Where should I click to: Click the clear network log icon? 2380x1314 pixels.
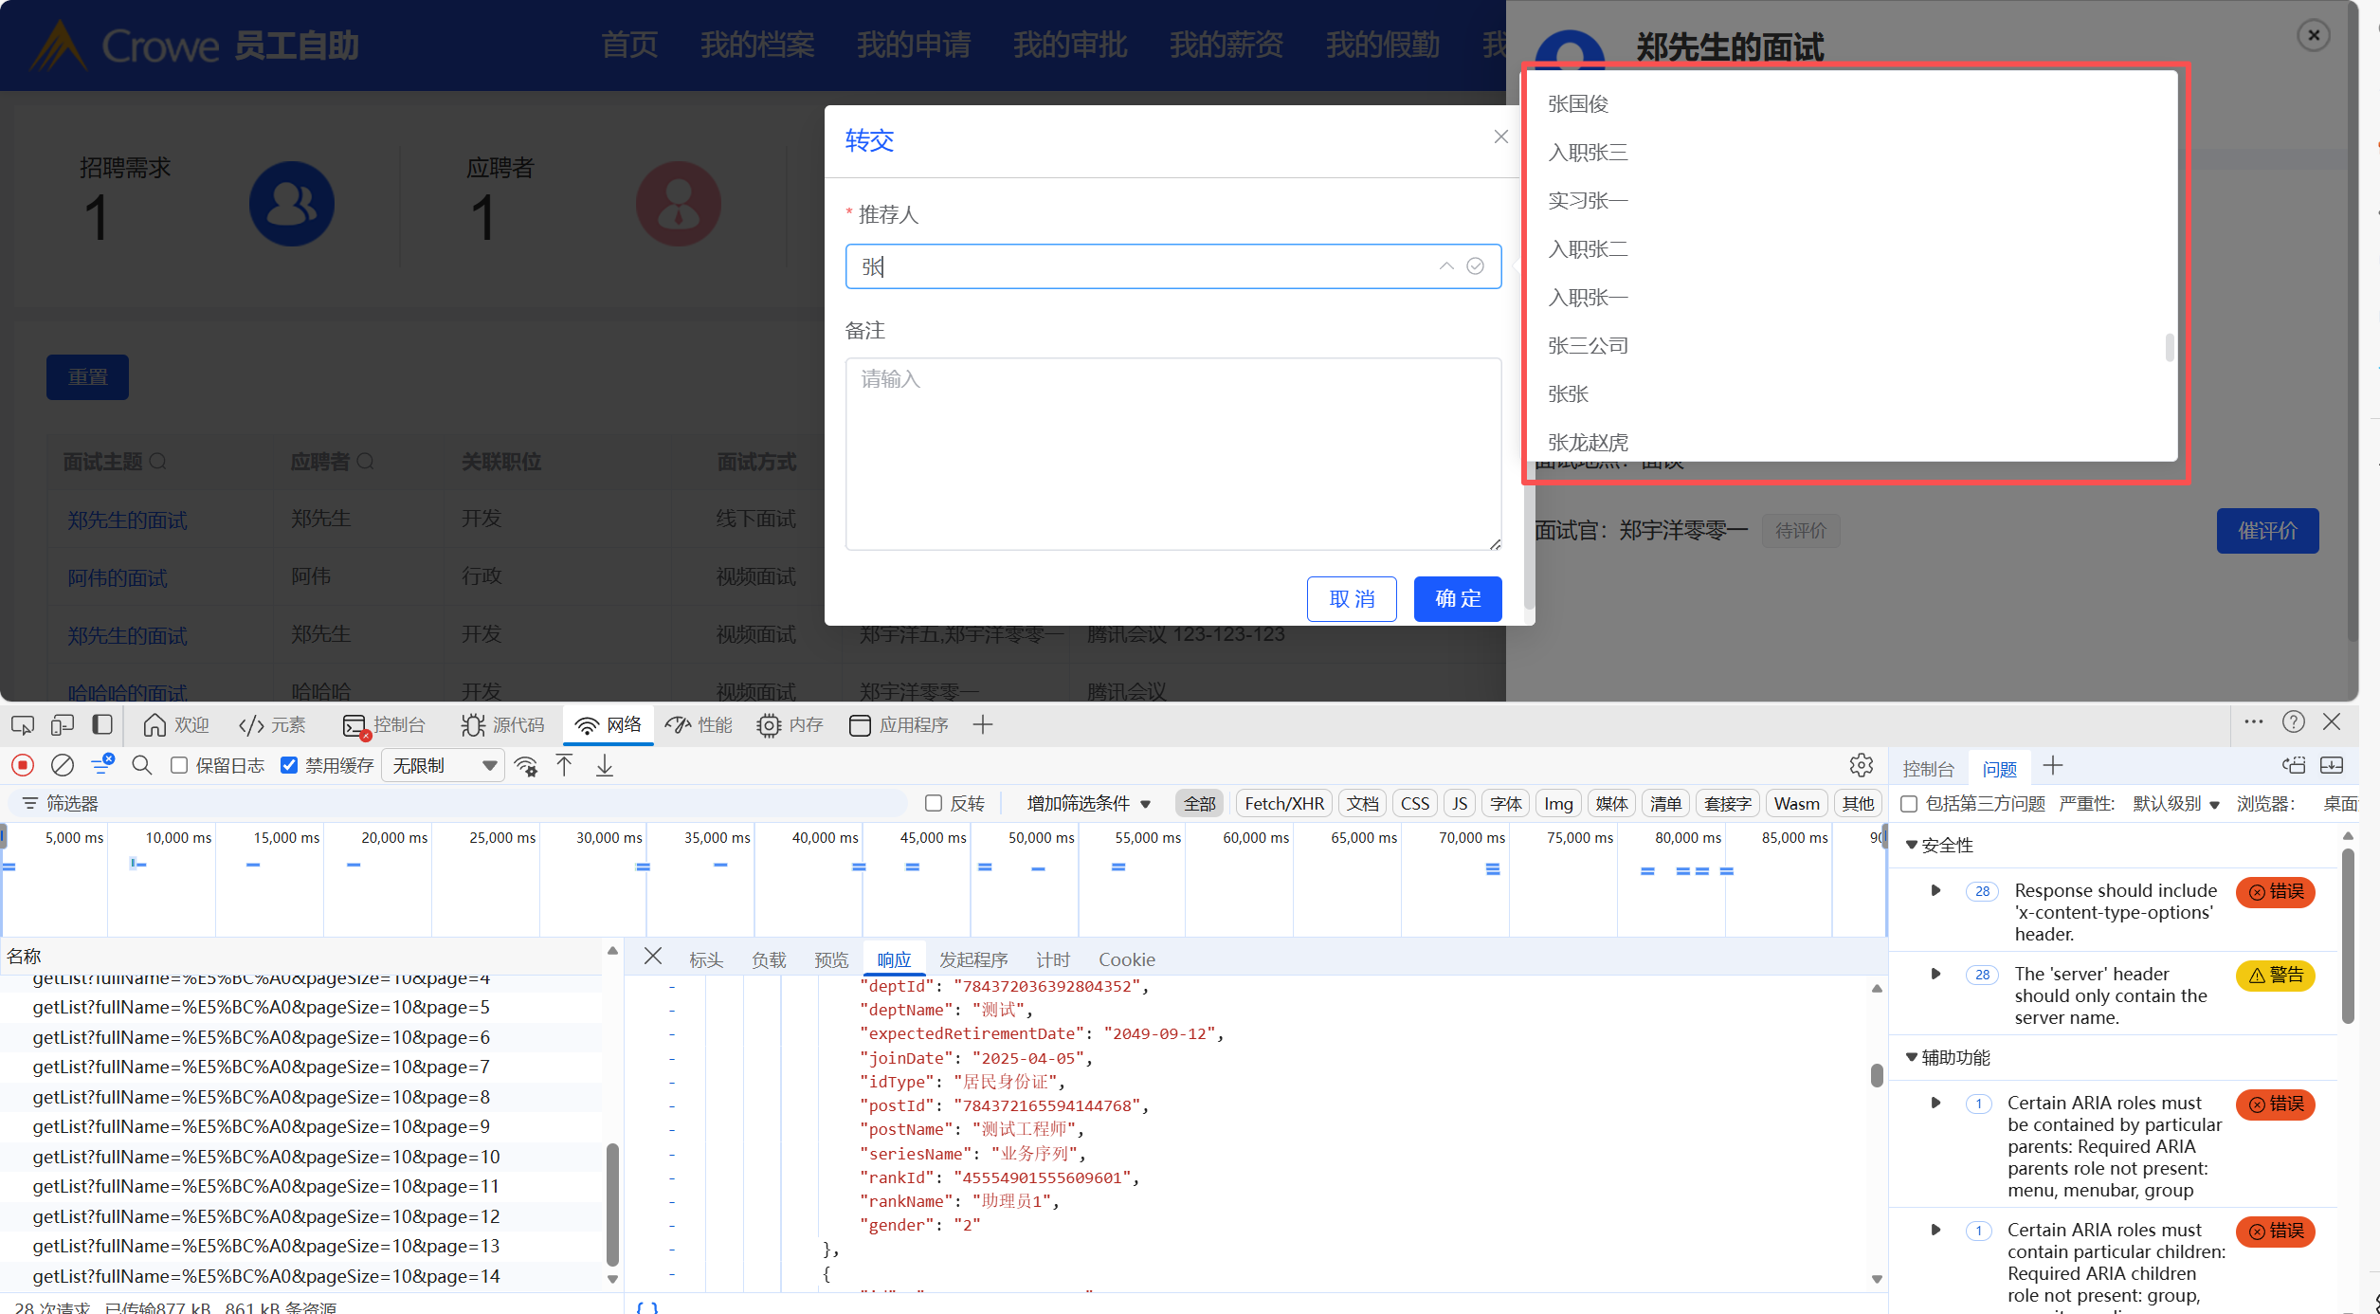(63, 765)
